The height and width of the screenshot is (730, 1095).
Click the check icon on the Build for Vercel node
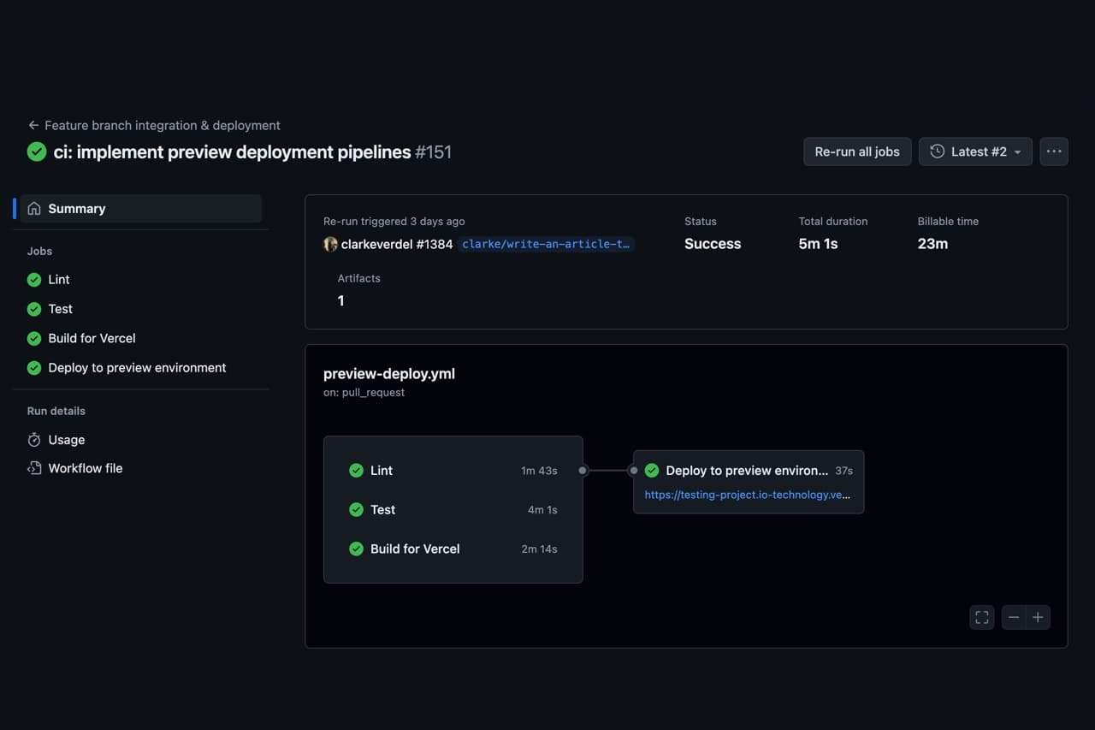point(356,549)
